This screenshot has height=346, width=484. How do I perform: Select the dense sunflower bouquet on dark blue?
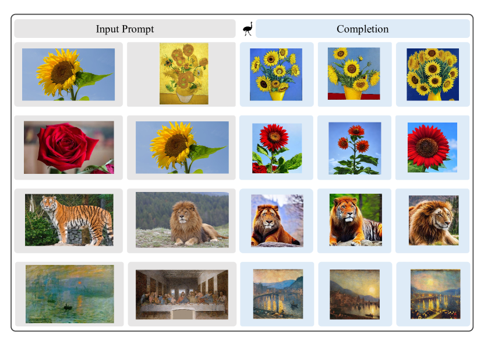pyautogui.click(x=432, y=75)
